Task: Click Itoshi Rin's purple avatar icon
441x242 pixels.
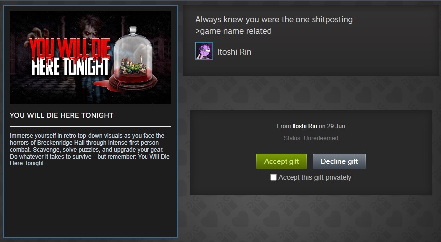Action: [204, 51]
